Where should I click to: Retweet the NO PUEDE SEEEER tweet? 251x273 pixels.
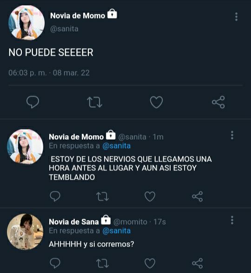(x=94, y=102)
